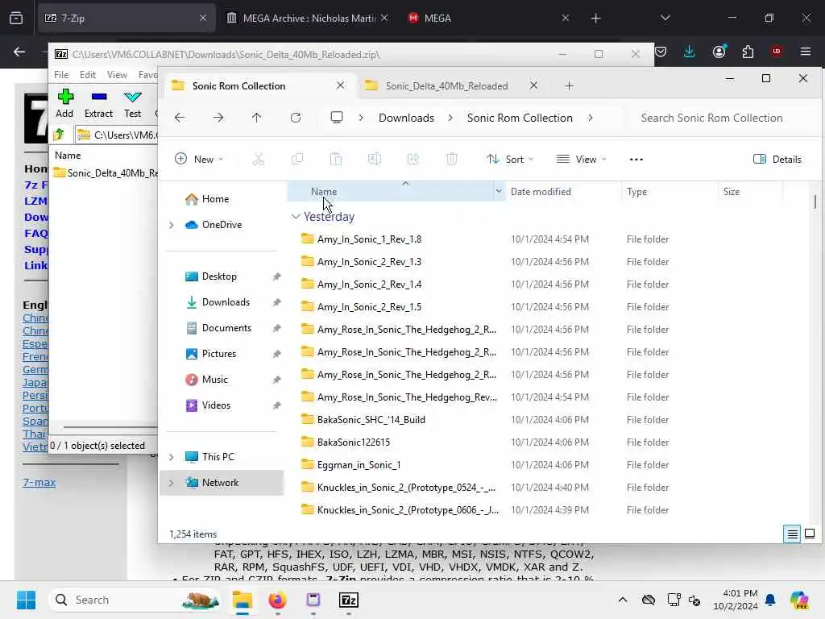Viewport: 825px width, 619px height.
Task: Select the Eggman_in_Sonic_1 folder
Action: [359, 465]
